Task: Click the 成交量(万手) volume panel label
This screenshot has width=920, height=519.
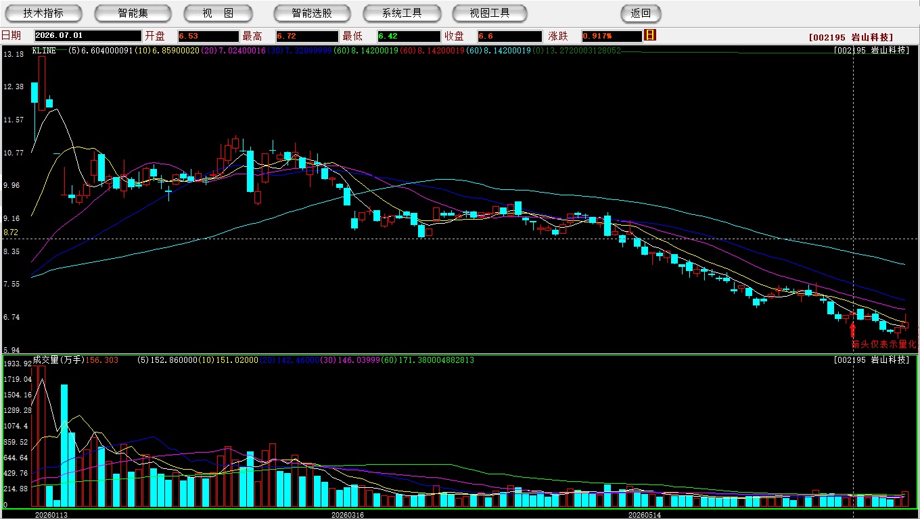Action: pos(59,360)
